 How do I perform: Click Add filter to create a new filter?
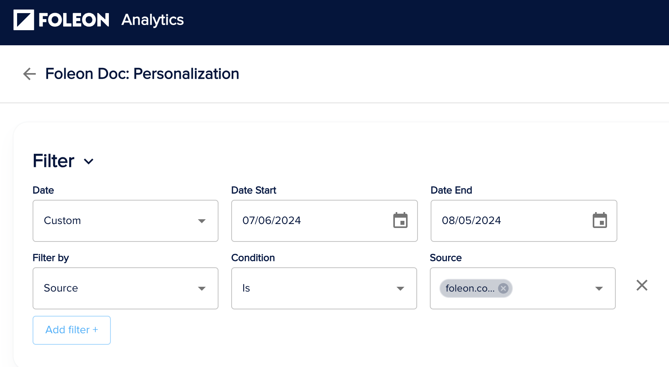click(x=72, y=330)
